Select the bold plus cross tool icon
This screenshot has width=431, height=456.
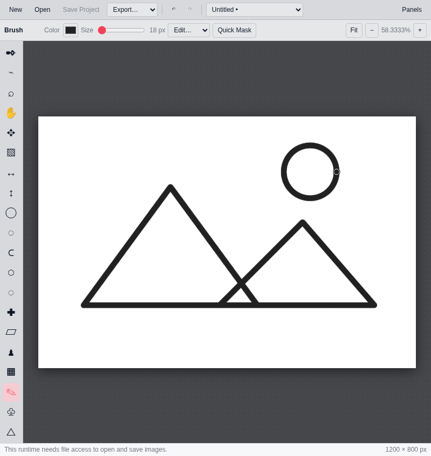pos(11,312)
